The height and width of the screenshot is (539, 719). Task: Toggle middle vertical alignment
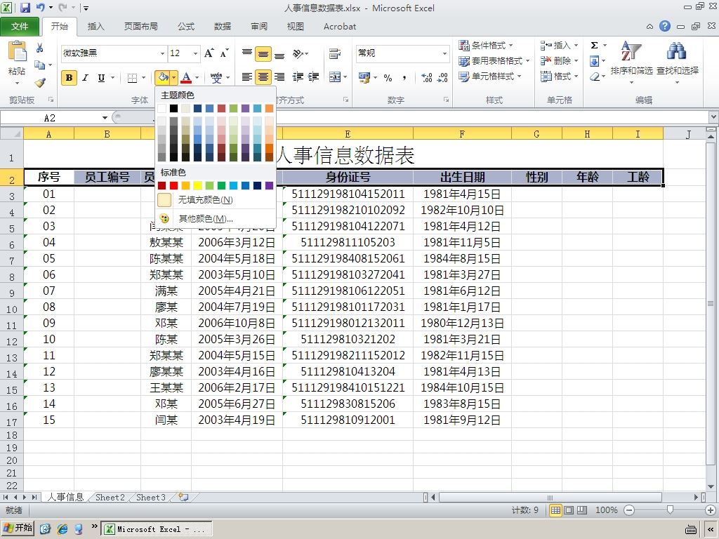263,54
